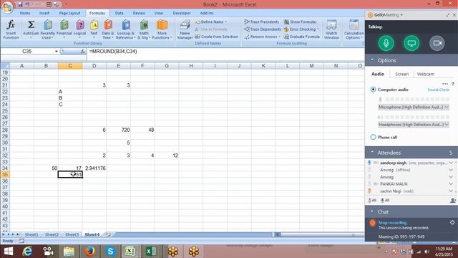Switch to the Page Layout tab
Image resolution: width=458 pixels, height=258 pixels.
(69, 13)
